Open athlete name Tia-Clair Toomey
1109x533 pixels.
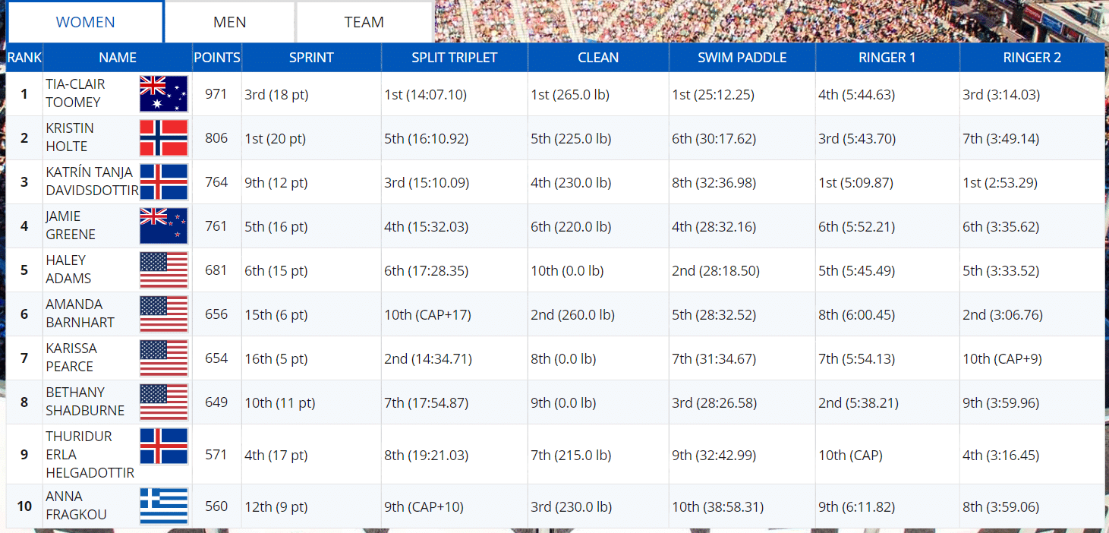75,93
